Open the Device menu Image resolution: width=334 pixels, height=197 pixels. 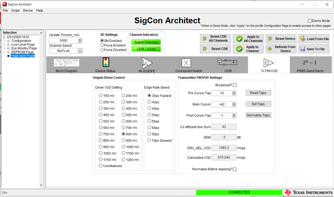pyautogui.click(x=28, y=10)
